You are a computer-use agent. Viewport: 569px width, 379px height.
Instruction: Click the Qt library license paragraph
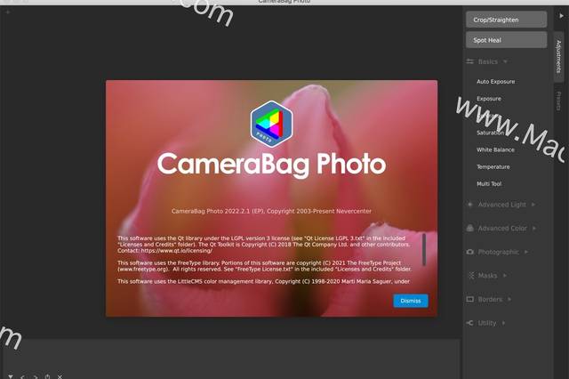click(x=263, y=245)
